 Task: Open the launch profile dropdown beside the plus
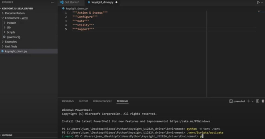pyautogui.click(x=253, y=101)
